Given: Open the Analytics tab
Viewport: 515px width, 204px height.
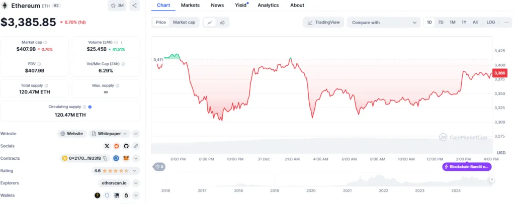Looking at the screenshot, I should (x=268, y=5).
